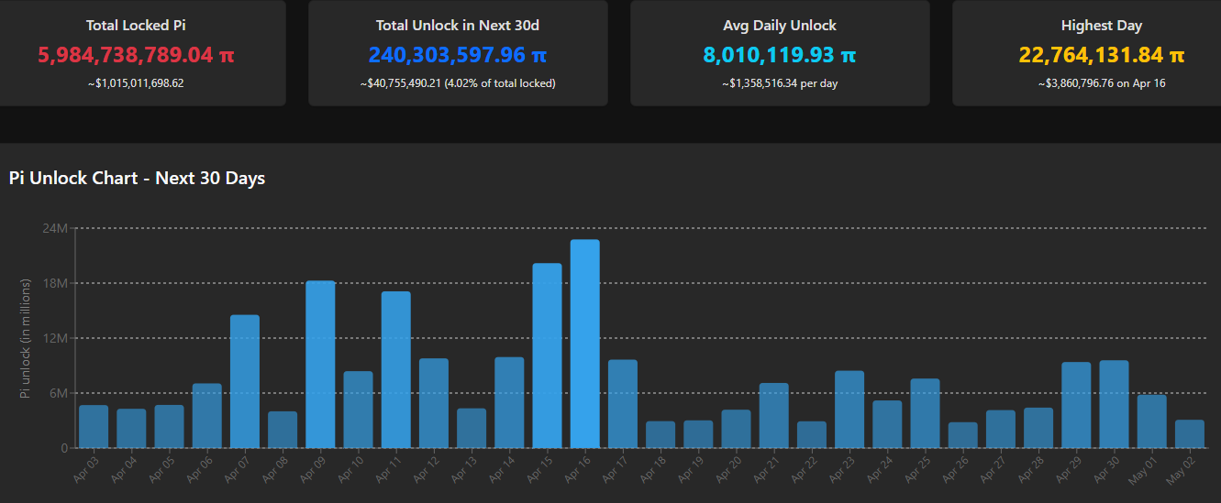
Task: Select the Apr 23 unlock bar
Action: (x=849, y=409)
